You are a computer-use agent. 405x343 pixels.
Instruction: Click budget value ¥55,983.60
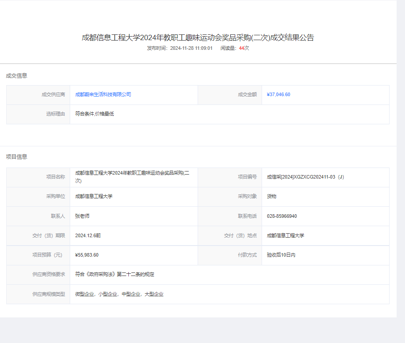(x=87, y=255)
